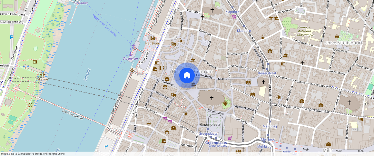
Task: Select the Skyline viewpoint icon
Action: pos(43,75)
